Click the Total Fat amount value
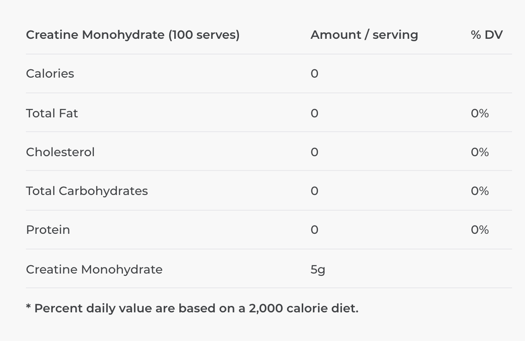The width and height of the screenshot is (525, 341). 314,113
